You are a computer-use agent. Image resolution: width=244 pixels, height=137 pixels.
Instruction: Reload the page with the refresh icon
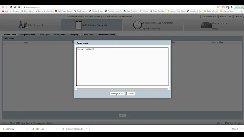pos(11,7)
